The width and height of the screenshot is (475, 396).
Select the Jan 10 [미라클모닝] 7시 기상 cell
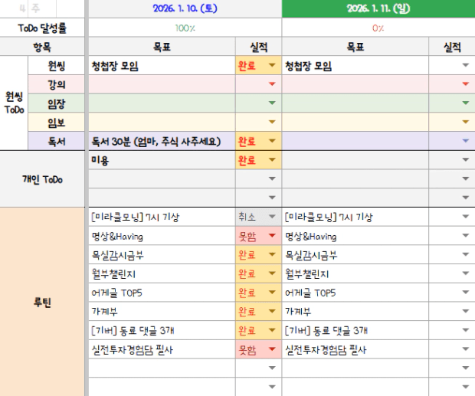(x=162, y=217)
